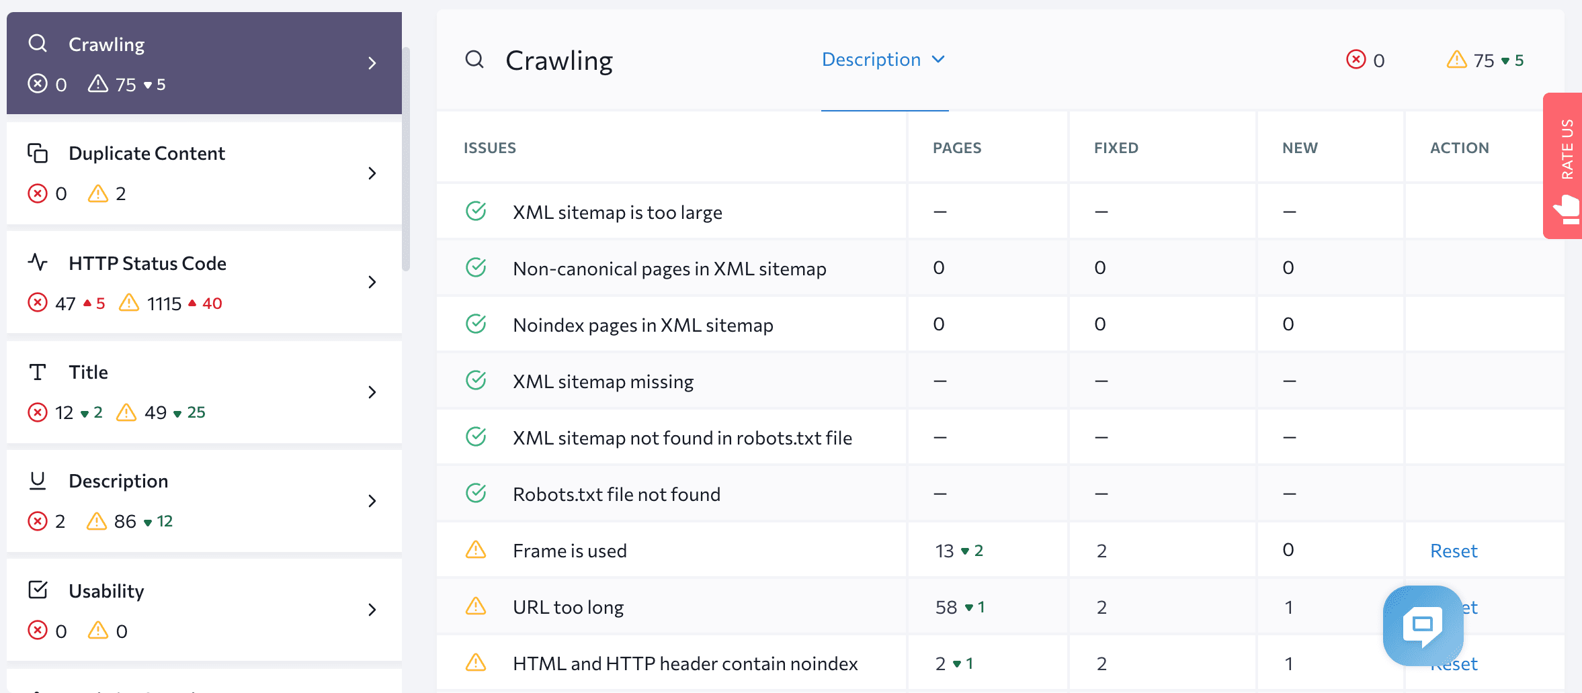1582x693 pixels.
Task: Click the warning triangle in Crawling header
Action: 1456,59
